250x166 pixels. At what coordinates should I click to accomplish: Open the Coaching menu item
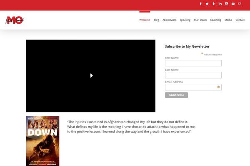215,20
